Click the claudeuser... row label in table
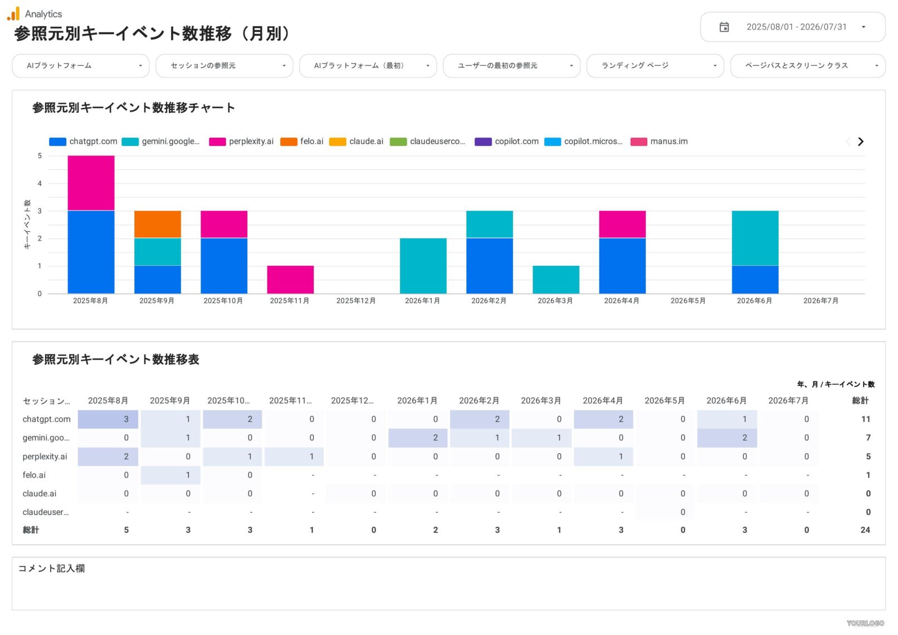The image size is (898, 635). click(x=46, y=512)
